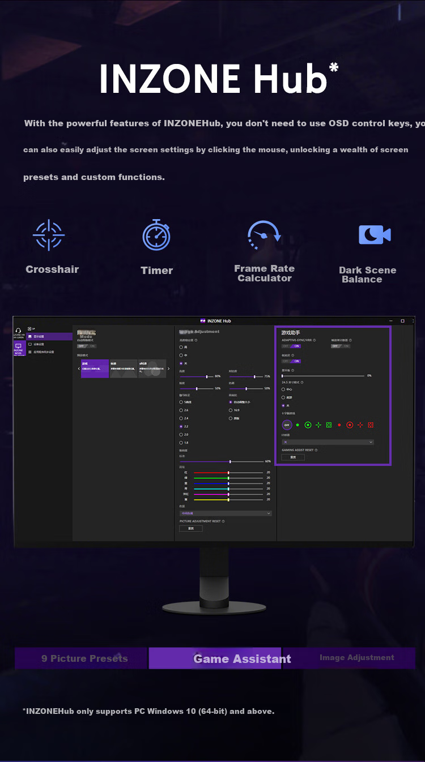Choose the green dot crosshair
425x762 pixels.
click(x=297, y=425)
